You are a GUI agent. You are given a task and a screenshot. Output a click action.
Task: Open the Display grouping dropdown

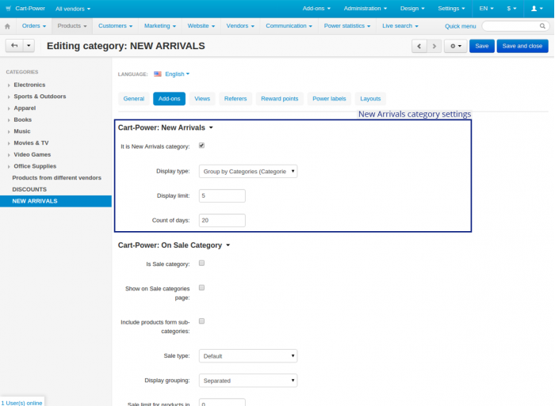click(248, 381)
